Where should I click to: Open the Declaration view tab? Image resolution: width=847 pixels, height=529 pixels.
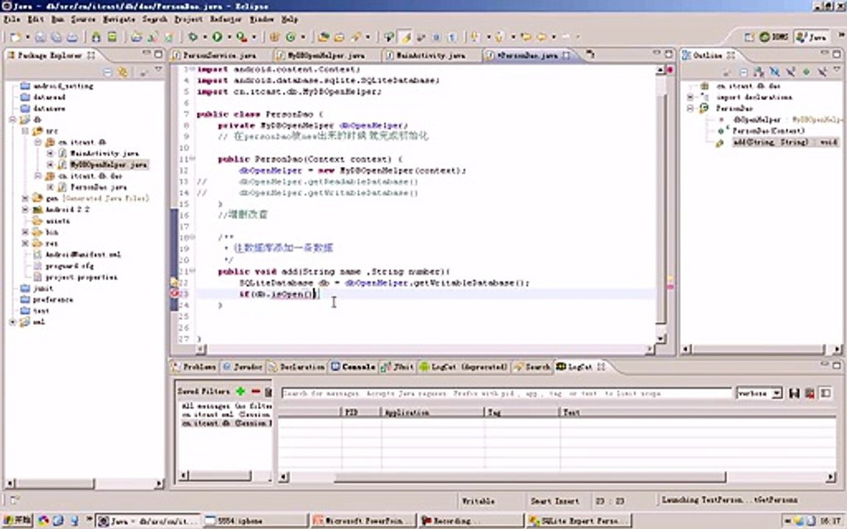(296, 367)
